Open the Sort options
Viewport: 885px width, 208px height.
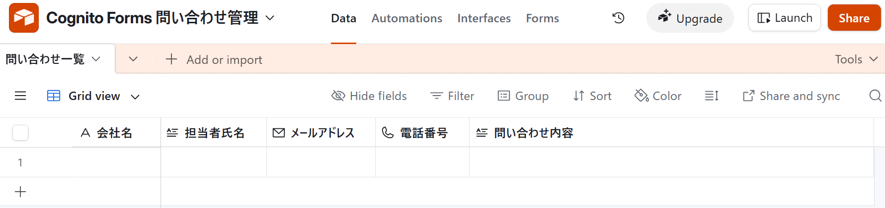[592, 96]
